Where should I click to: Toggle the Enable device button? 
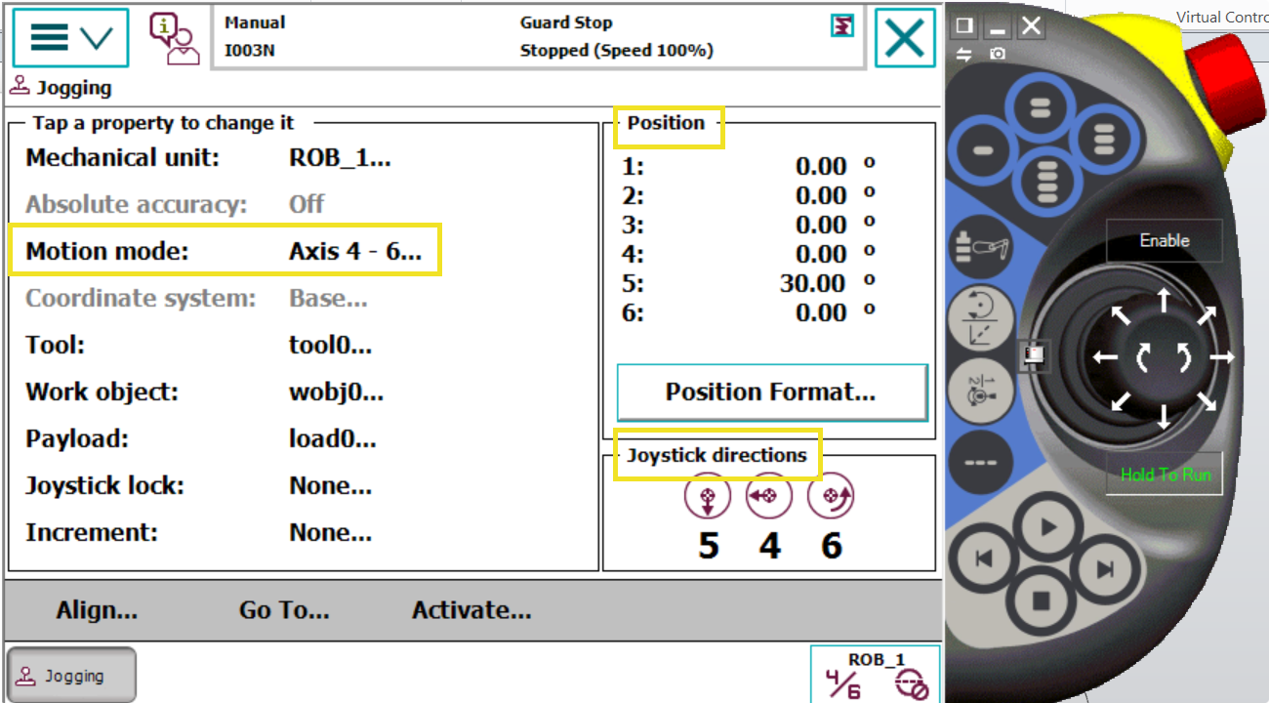tap(1164, 240)
